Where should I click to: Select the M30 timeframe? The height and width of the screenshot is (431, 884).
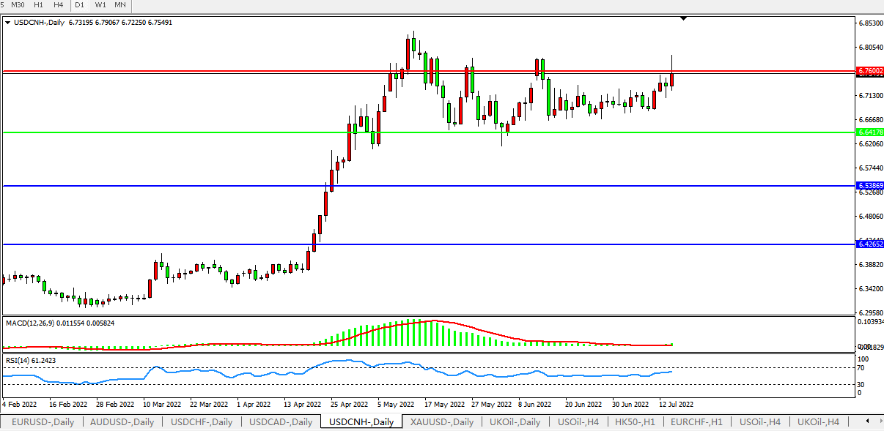(18, 5)
